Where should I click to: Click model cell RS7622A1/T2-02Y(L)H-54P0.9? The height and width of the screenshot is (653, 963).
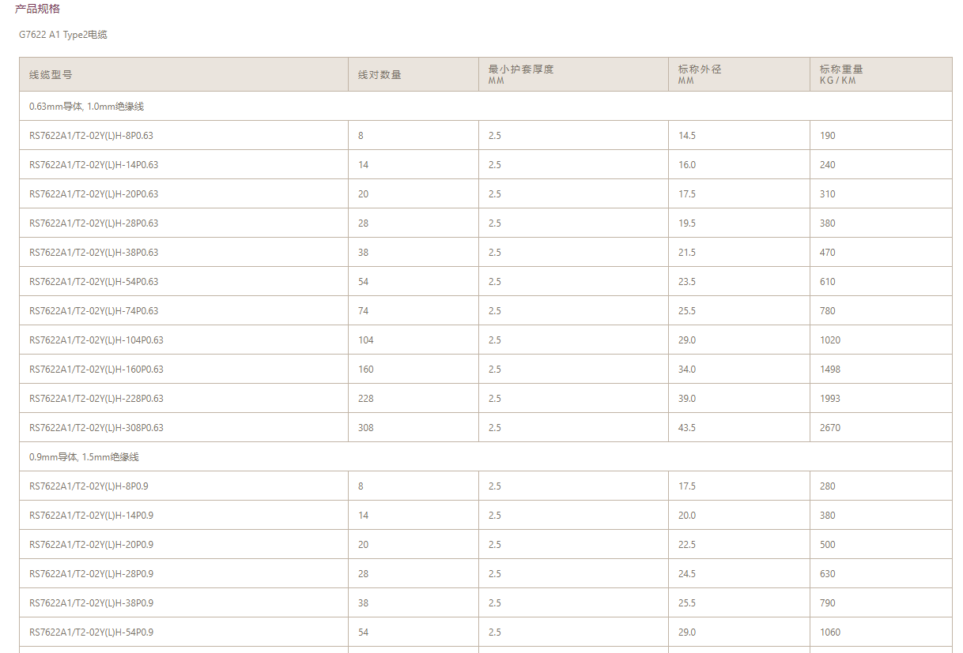91,632
